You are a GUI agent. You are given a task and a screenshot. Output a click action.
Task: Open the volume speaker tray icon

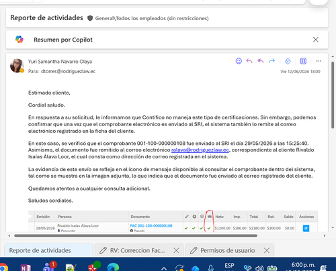(x=259, y=268)
